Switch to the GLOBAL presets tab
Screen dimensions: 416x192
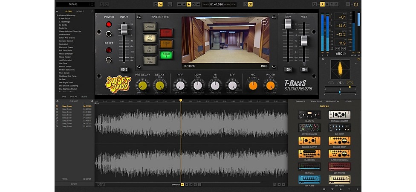click(69, 12)
